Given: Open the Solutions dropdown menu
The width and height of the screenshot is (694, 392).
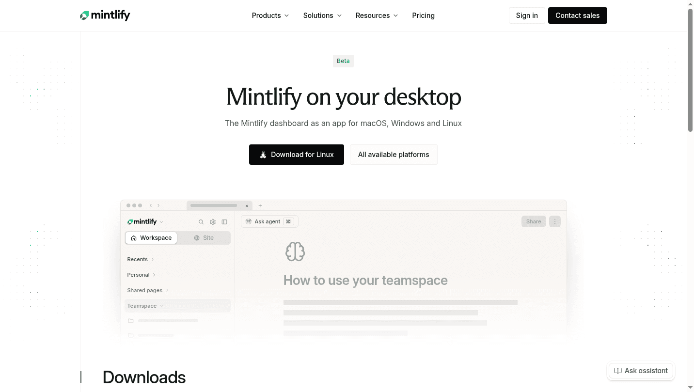Looking at the screenshot, I should point(322,16).
